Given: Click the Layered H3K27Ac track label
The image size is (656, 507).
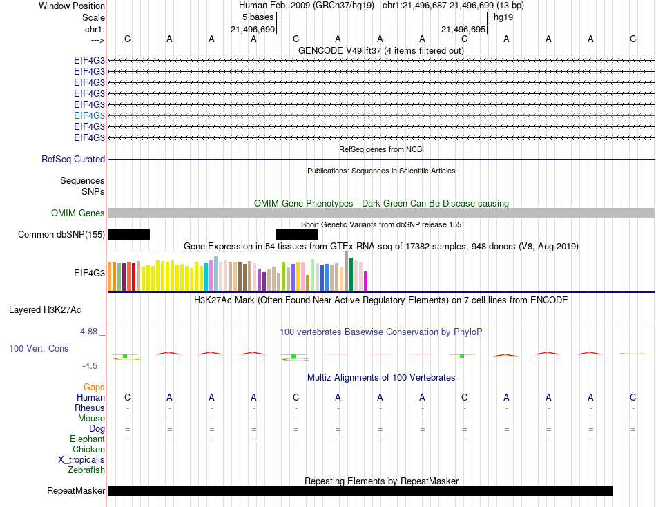Looking at the screenshot, I should pyautogui.click(x=45, y=310).
